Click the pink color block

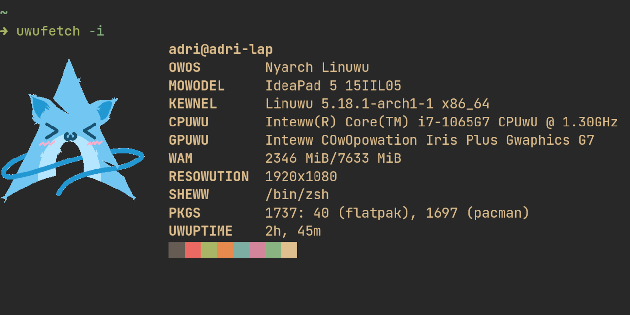257,250
